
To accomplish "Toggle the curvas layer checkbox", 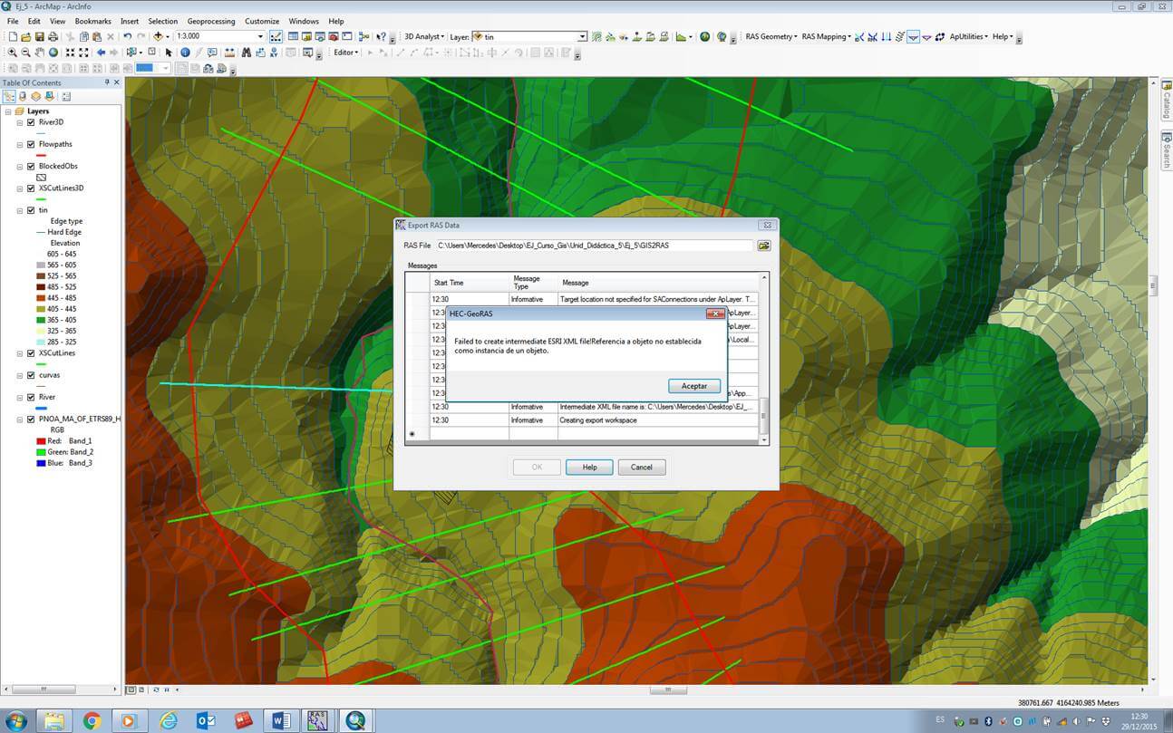I will pos(31,375).
